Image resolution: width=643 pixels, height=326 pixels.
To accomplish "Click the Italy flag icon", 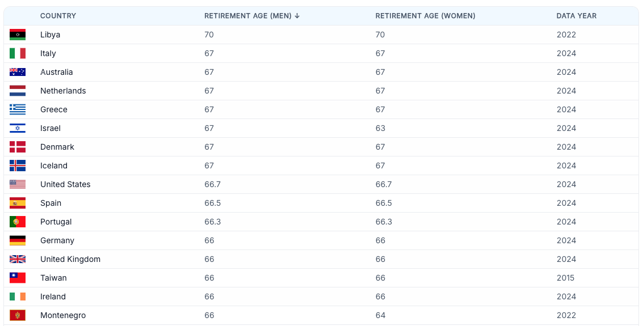I will click(18, 53).
